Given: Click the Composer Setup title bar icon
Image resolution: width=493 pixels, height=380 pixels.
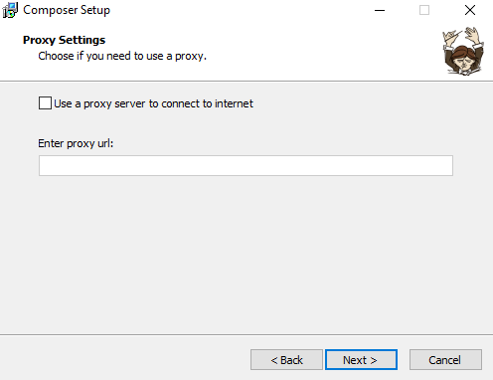Looking at the screenshot, I should (x=10, y=10).
